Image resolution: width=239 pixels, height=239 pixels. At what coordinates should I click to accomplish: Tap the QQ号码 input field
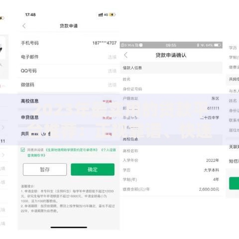click(68, 71)
